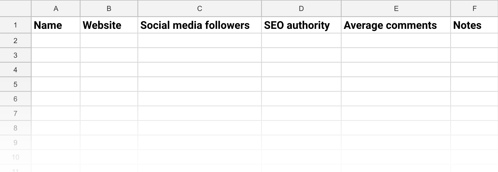Viewport: 498px width, 172px height.
Task: Select column F header
Action: coord(474,9)
